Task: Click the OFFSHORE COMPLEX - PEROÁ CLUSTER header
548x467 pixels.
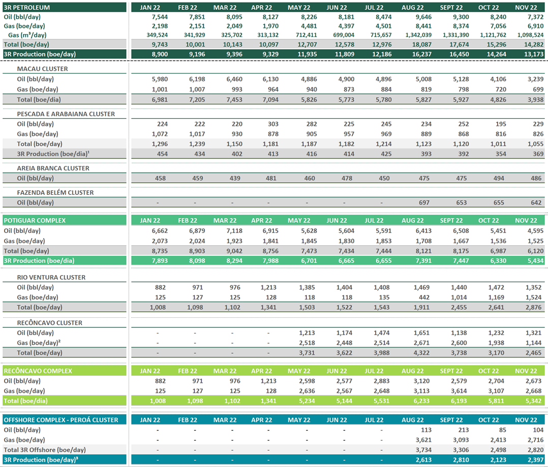Action: click(x=60, y=420)
